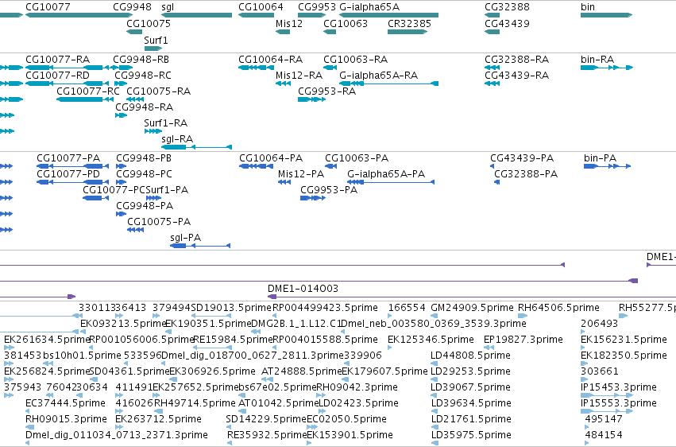The height and width of the screenshot is (447, 676).
Task: Click the CG10077-PD protein label
Action: click(x=68, y=174)
